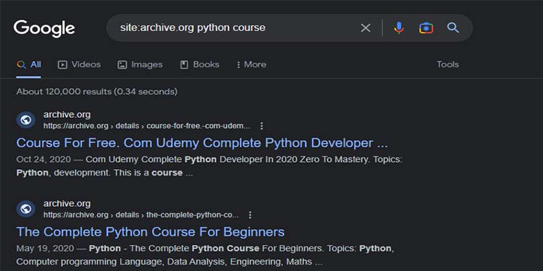Clear the search box with the X icon
The width and height of the screenshot is (543, 271).
366,28
